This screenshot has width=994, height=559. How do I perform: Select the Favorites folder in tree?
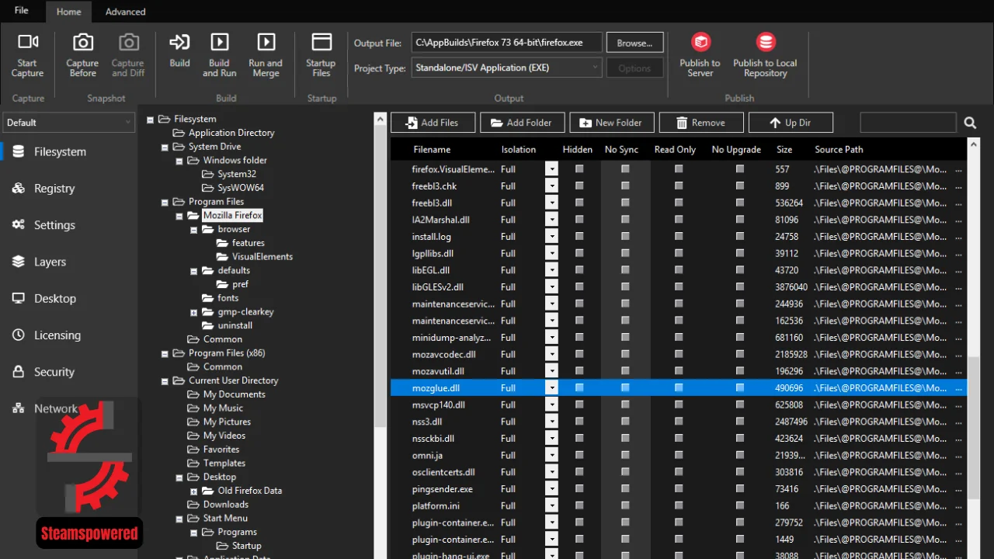(221, 450)
